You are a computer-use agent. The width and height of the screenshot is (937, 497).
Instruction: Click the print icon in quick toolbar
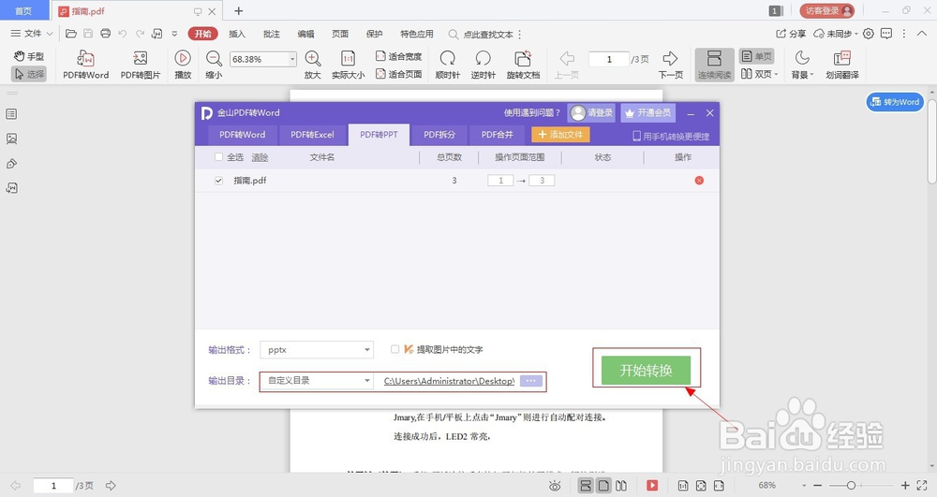pyautogui.click(x=106, y=34)
